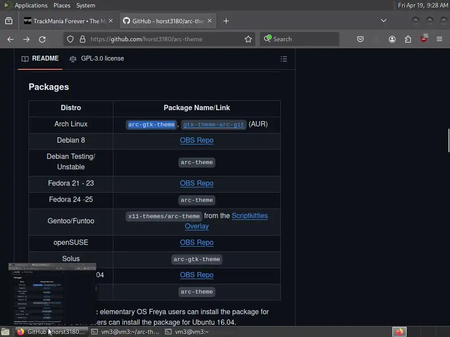
Task: Show site security info via the padlock
Action: (x=83, y=39)
